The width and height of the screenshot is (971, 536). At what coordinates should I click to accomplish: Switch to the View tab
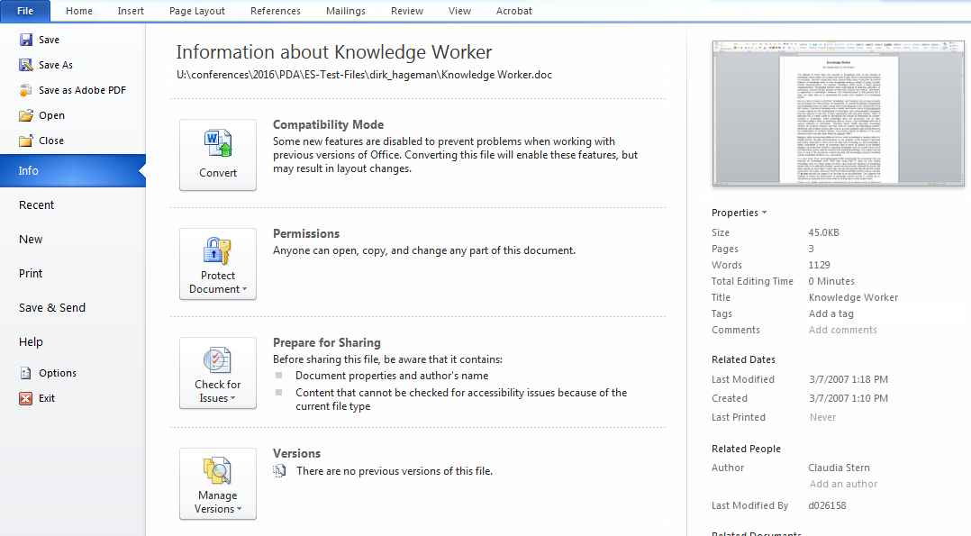point(459,11)
